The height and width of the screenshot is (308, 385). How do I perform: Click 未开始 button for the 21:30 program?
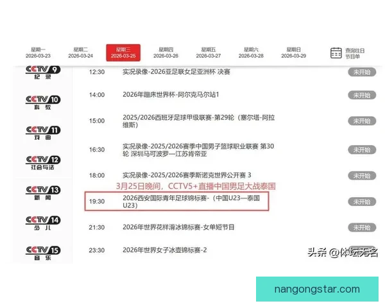[362, 228]
